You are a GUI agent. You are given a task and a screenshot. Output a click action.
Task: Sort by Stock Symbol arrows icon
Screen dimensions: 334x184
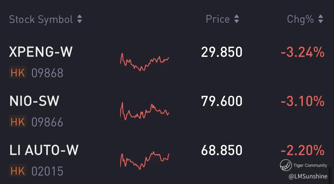click(x=79, y=19)
